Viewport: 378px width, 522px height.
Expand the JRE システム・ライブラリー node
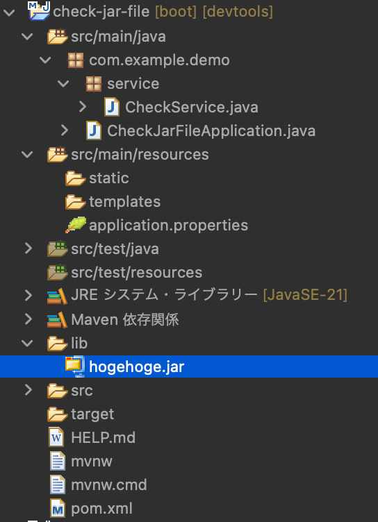tap(28, 295)
